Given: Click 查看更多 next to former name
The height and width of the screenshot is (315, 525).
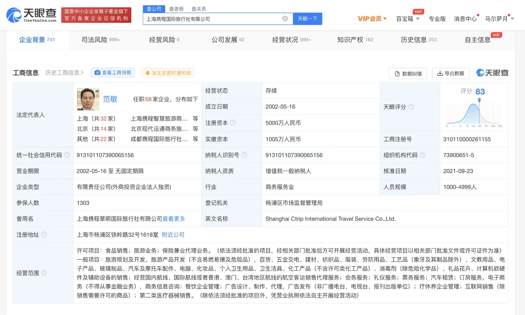Looking at the screenshot, I should coord(174,219).
